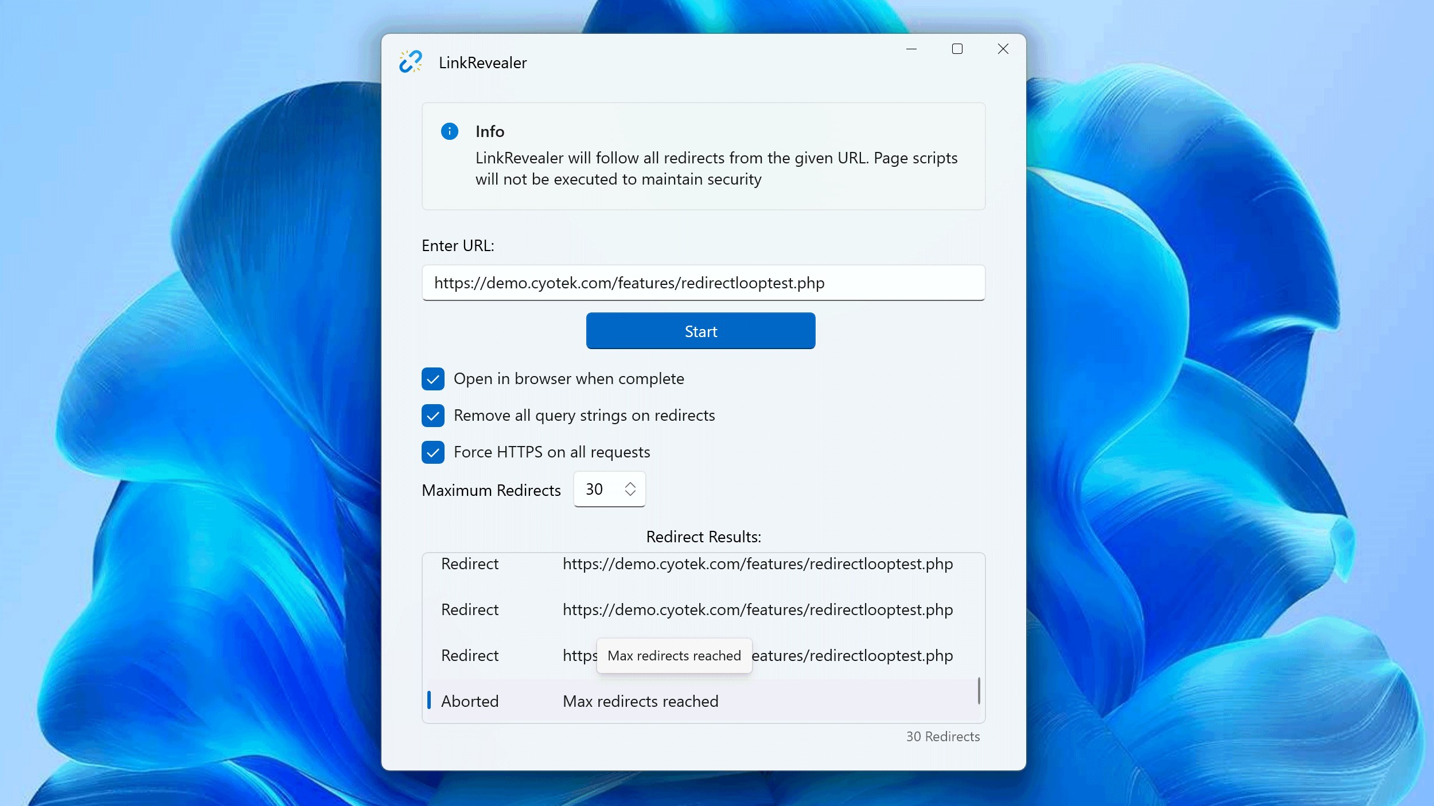Toggle Remove all query strings on redirects
The image size is (1434, 806).
tap(433, 416)
